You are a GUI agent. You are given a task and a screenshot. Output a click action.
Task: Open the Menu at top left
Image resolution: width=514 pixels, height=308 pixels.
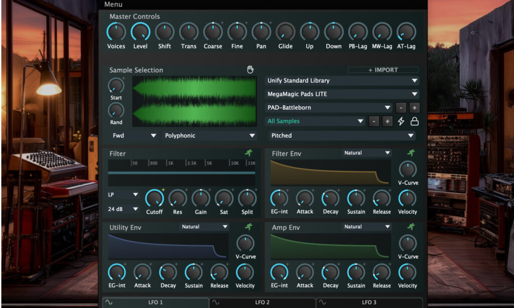tap(112, 4)
